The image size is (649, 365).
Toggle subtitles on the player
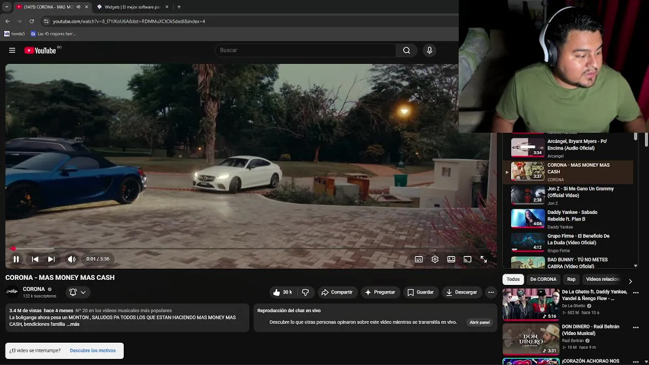point(419,259)
